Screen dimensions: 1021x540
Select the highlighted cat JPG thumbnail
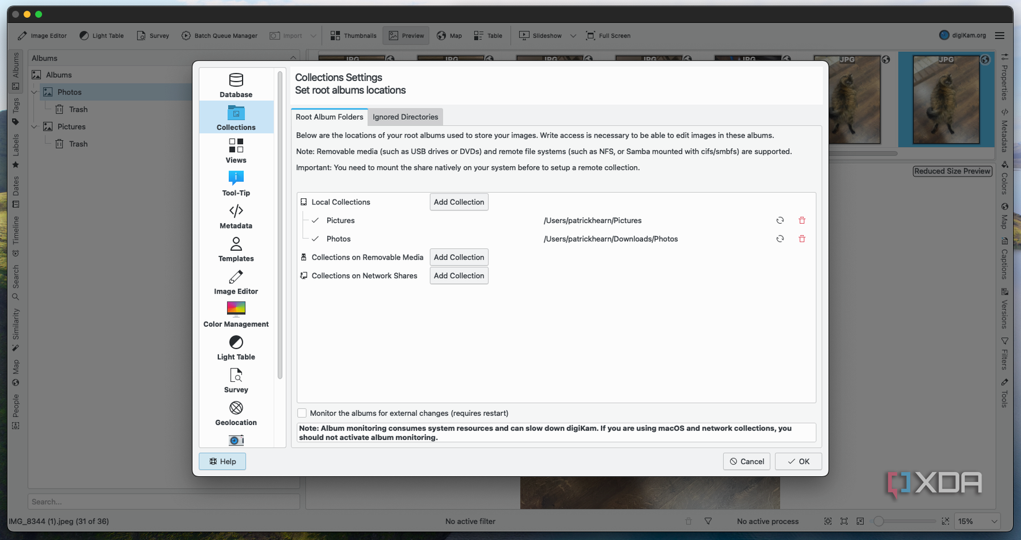946,99
